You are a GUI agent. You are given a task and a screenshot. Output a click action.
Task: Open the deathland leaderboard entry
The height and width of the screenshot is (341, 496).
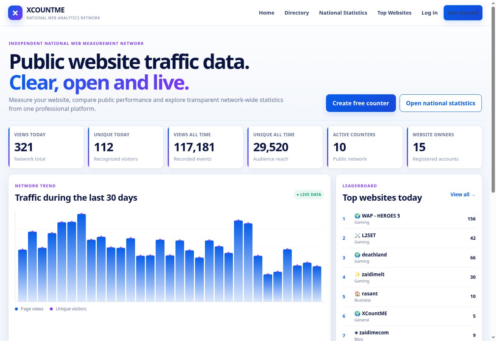coord(409,258)
